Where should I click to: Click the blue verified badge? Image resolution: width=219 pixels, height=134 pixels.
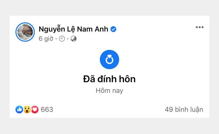pyautogui.click(x=113, y=29)
